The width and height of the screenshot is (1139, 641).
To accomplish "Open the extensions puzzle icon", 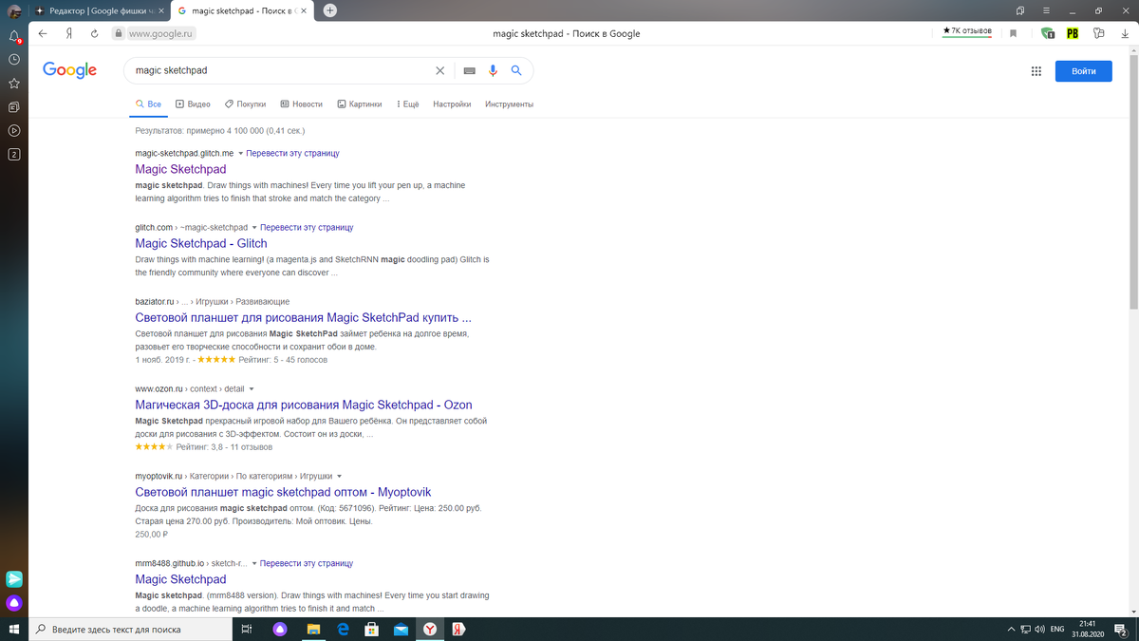I will tap(1098, 33).
